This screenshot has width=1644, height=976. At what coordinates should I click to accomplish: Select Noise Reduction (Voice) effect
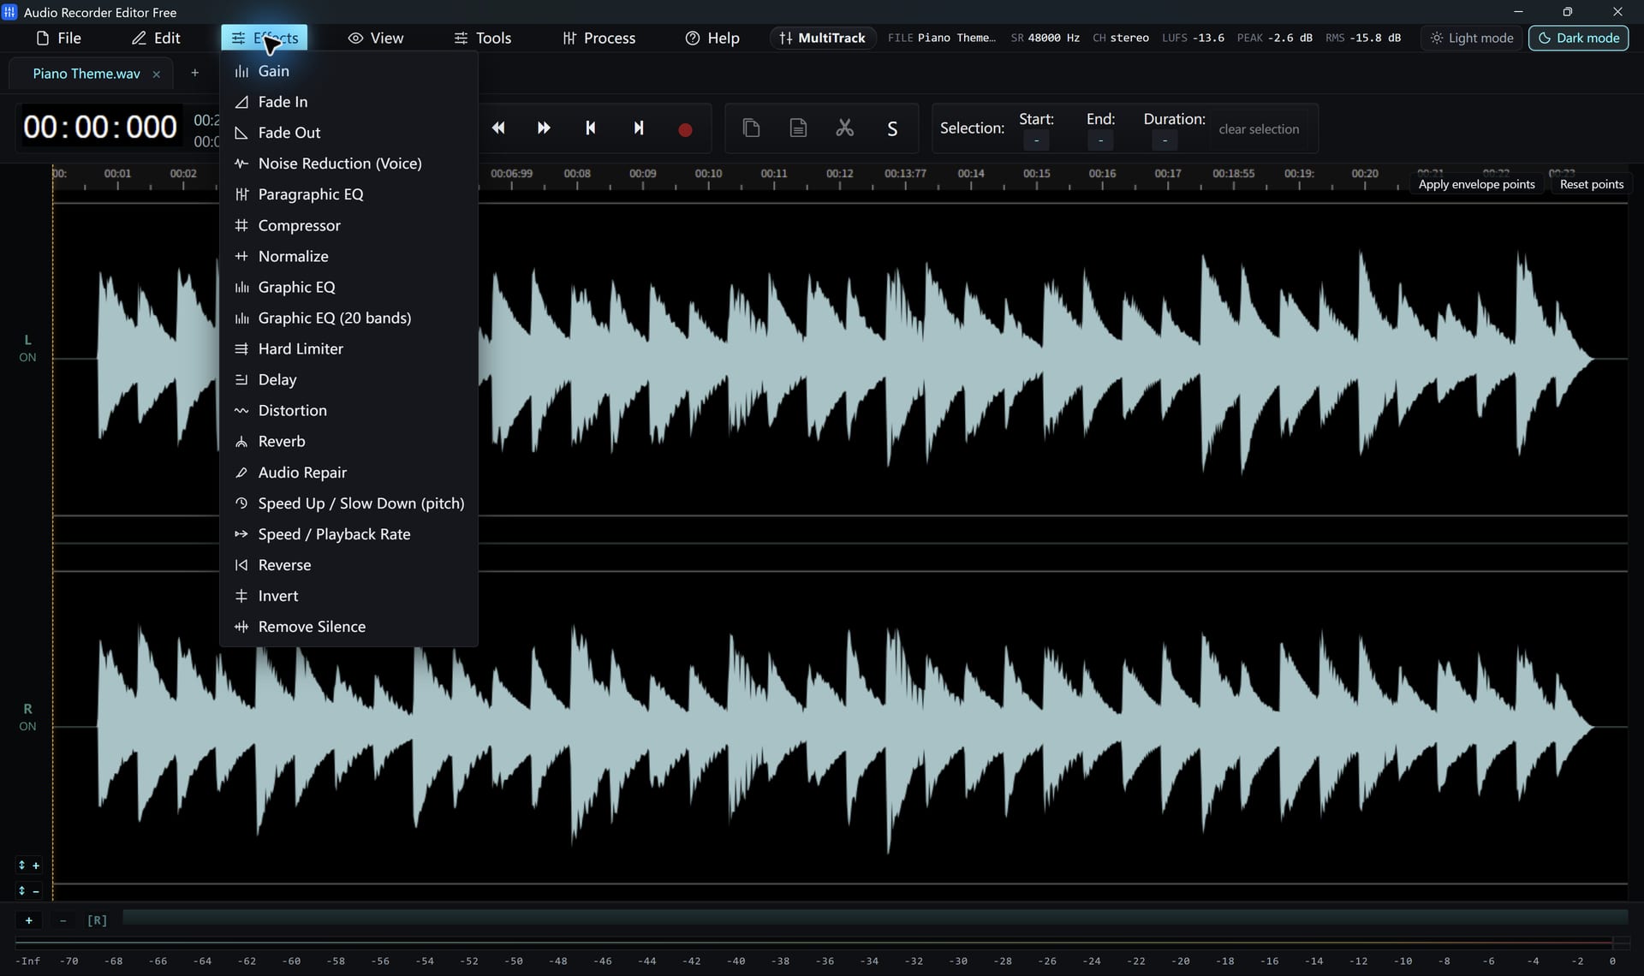348,164
